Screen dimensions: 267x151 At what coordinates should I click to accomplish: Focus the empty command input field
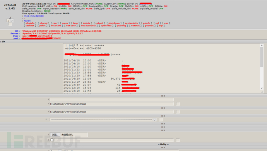click(112, 100)
